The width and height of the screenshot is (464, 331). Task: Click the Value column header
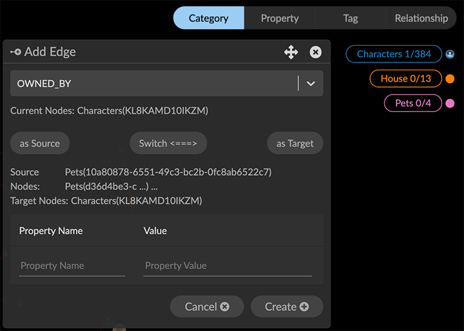pyautogui.click(x=155, y=231)
